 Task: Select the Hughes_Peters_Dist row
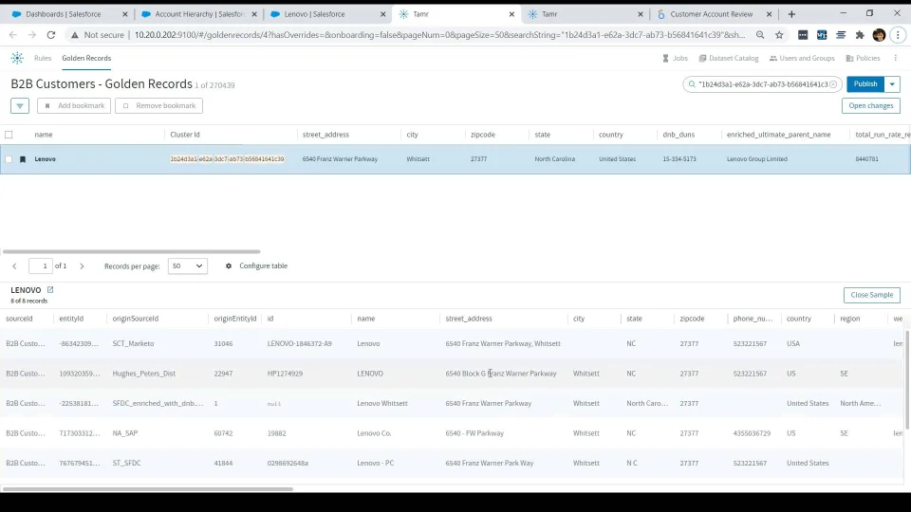tap(454, 374)
